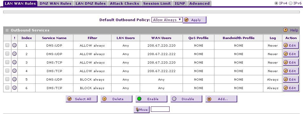
Task: Click the Never log cell of rule 1
Action: (273, 46)
